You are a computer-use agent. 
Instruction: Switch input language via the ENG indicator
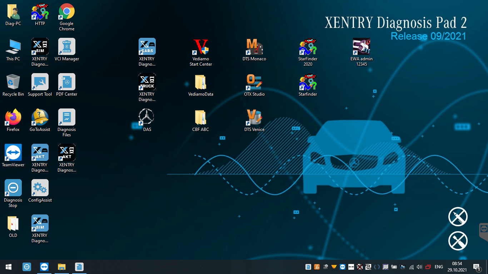[439, 267]
